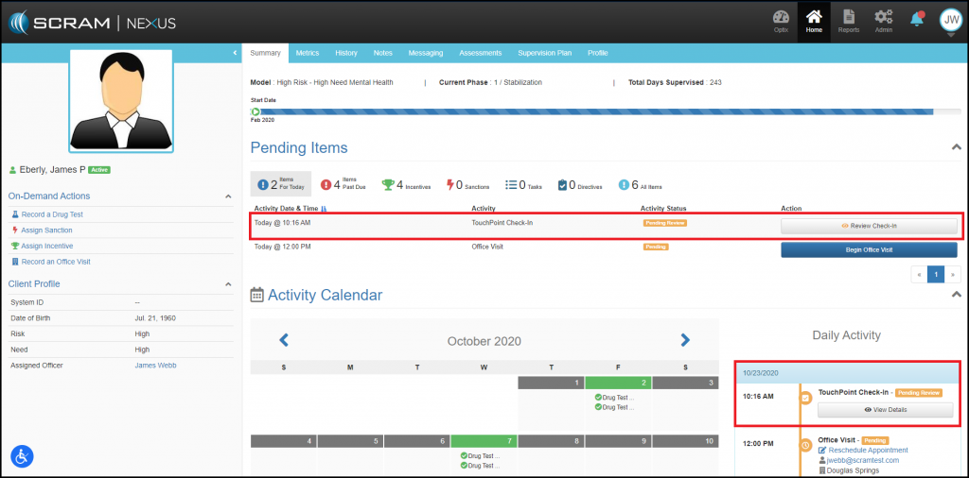The width and height of the screenshot is (969, 478).
Task: Click the notifications bell icon
Action: [x=917, y=19]
